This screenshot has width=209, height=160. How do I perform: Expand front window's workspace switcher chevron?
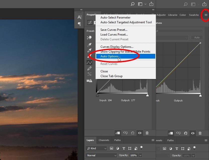145,4
